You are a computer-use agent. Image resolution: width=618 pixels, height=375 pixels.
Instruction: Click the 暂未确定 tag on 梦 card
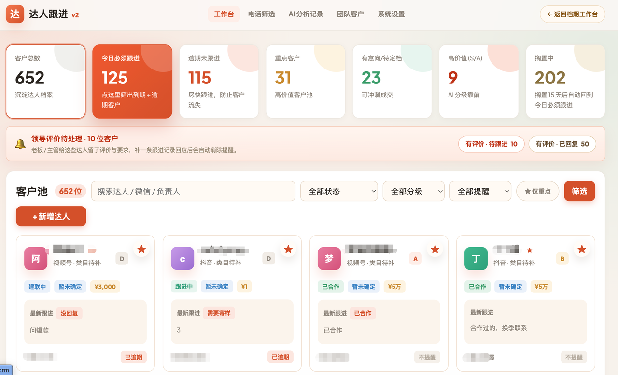pos(364,286)
